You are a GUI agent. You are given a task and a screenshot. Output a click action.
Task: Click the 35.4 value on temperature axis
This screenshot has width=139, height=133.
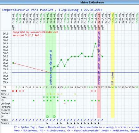tap(6, 82)
